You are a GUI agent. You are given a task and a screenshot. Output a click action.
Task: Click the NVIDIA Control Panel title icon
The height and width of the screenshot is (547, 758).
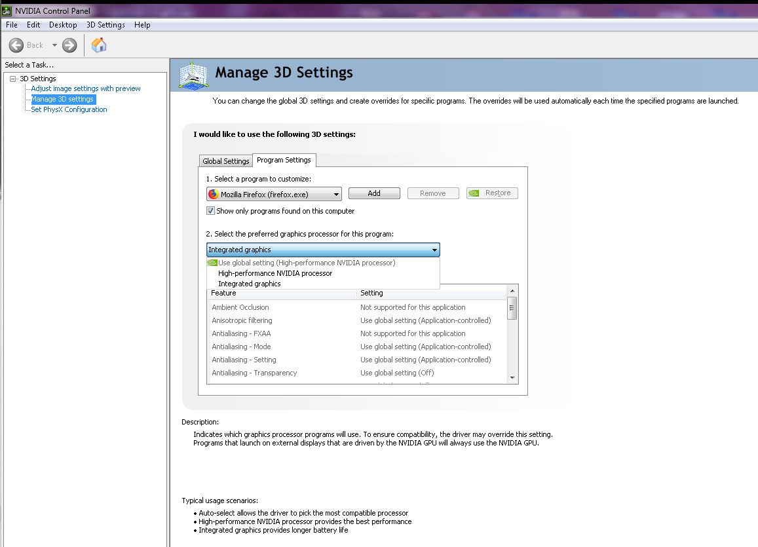click(x=7, y=10)
